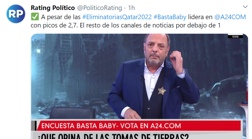Image resolution: width=252 pixels, height=139 pixels.
Task: Open the #EliminatoriasQatar2022 hashtag
Action: coord(117,17)
